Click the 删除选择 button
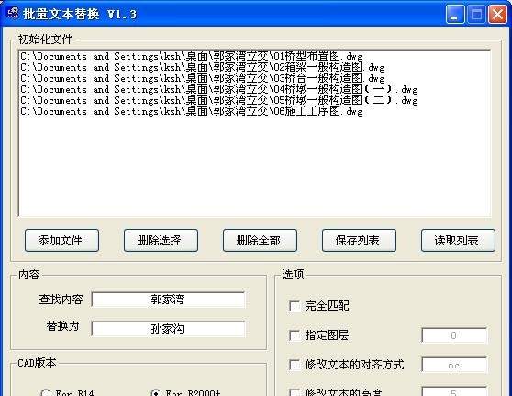Screen dimensions: 512x396 [161, 241]
